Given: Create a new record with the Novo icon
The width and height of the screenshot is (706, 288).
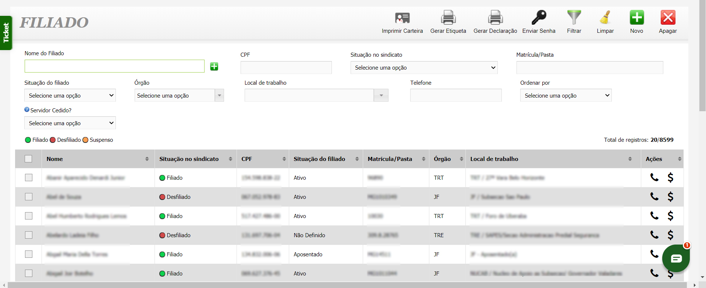Looking at the screenshot, I should click(636, 18).
